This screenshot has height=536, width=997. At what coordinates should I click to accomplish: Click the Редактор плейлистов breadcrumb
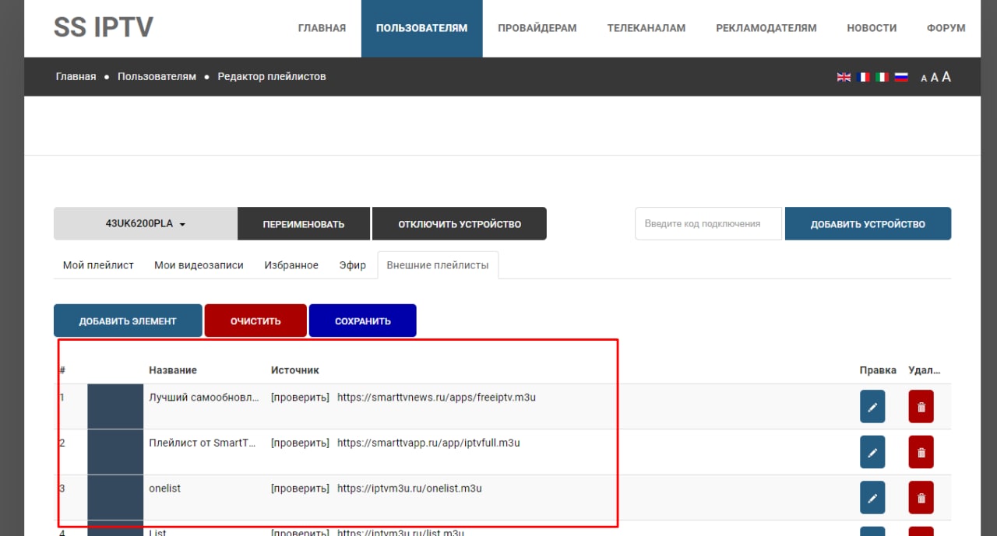tap(272, 77)
